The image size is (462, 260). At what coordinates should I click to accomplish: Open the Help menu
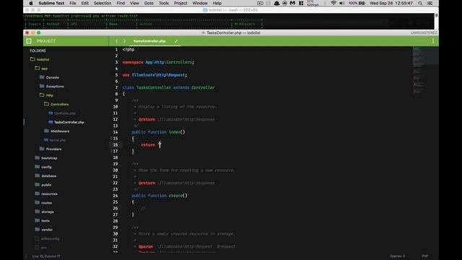coord(217,3)
